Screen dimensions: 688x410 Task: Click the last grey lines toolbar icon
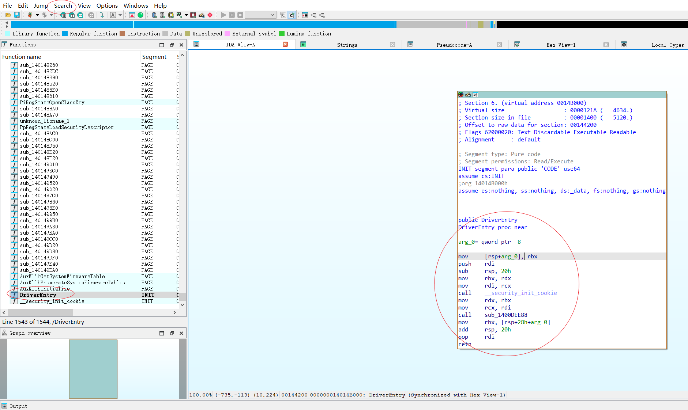(x=322, y=15)
